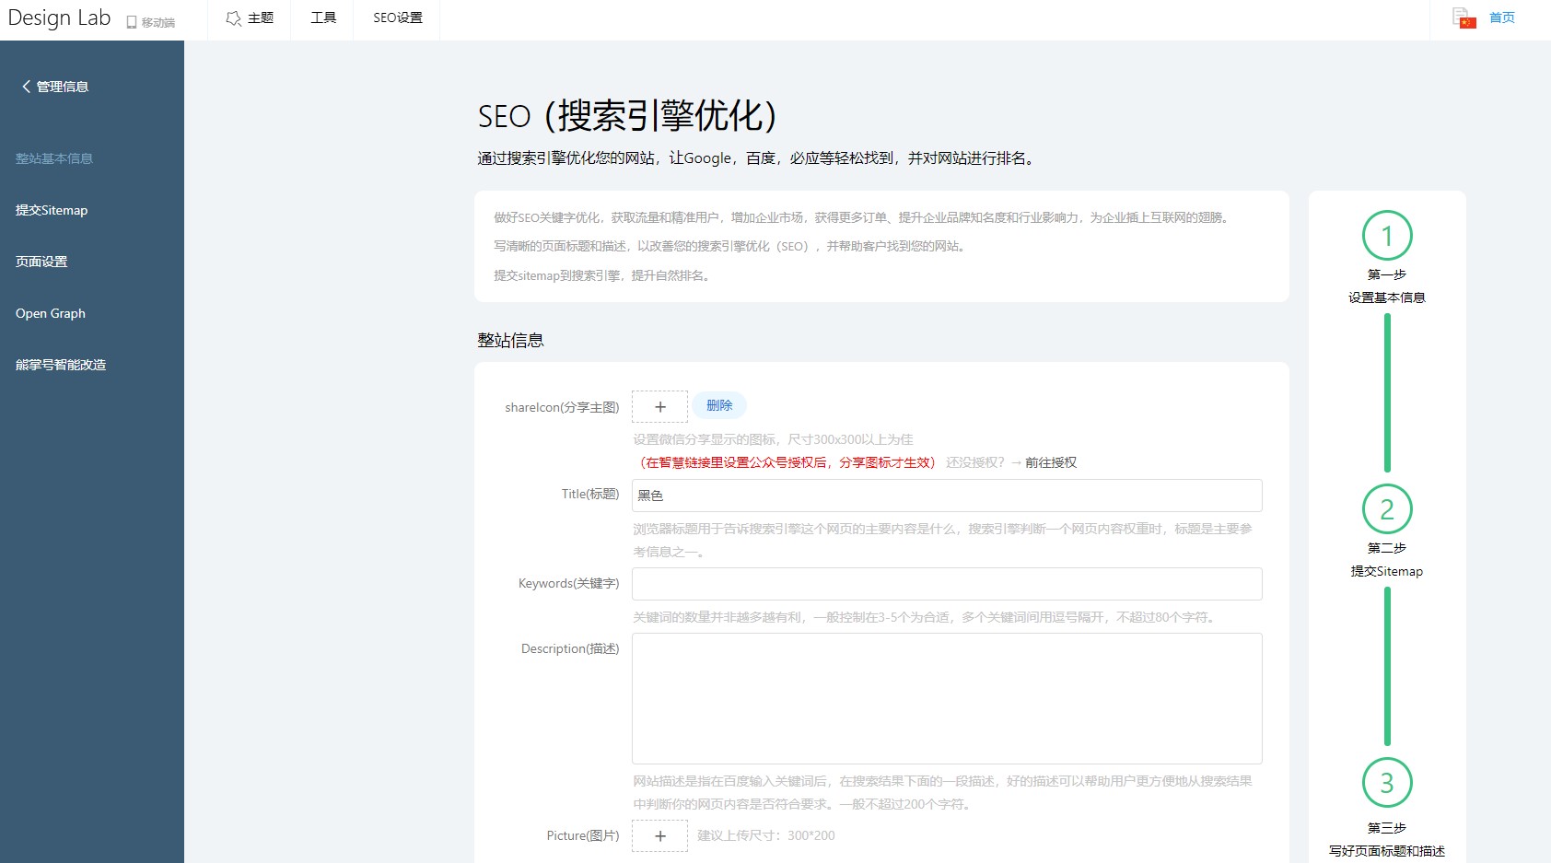The height and width of the screenshot is (863, 1551).
Task: Click the plus upload box for shareIcon
Action: click(659, 406)
